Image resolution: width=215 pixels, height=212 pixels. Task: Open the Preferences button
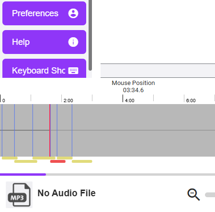[44, 13]
